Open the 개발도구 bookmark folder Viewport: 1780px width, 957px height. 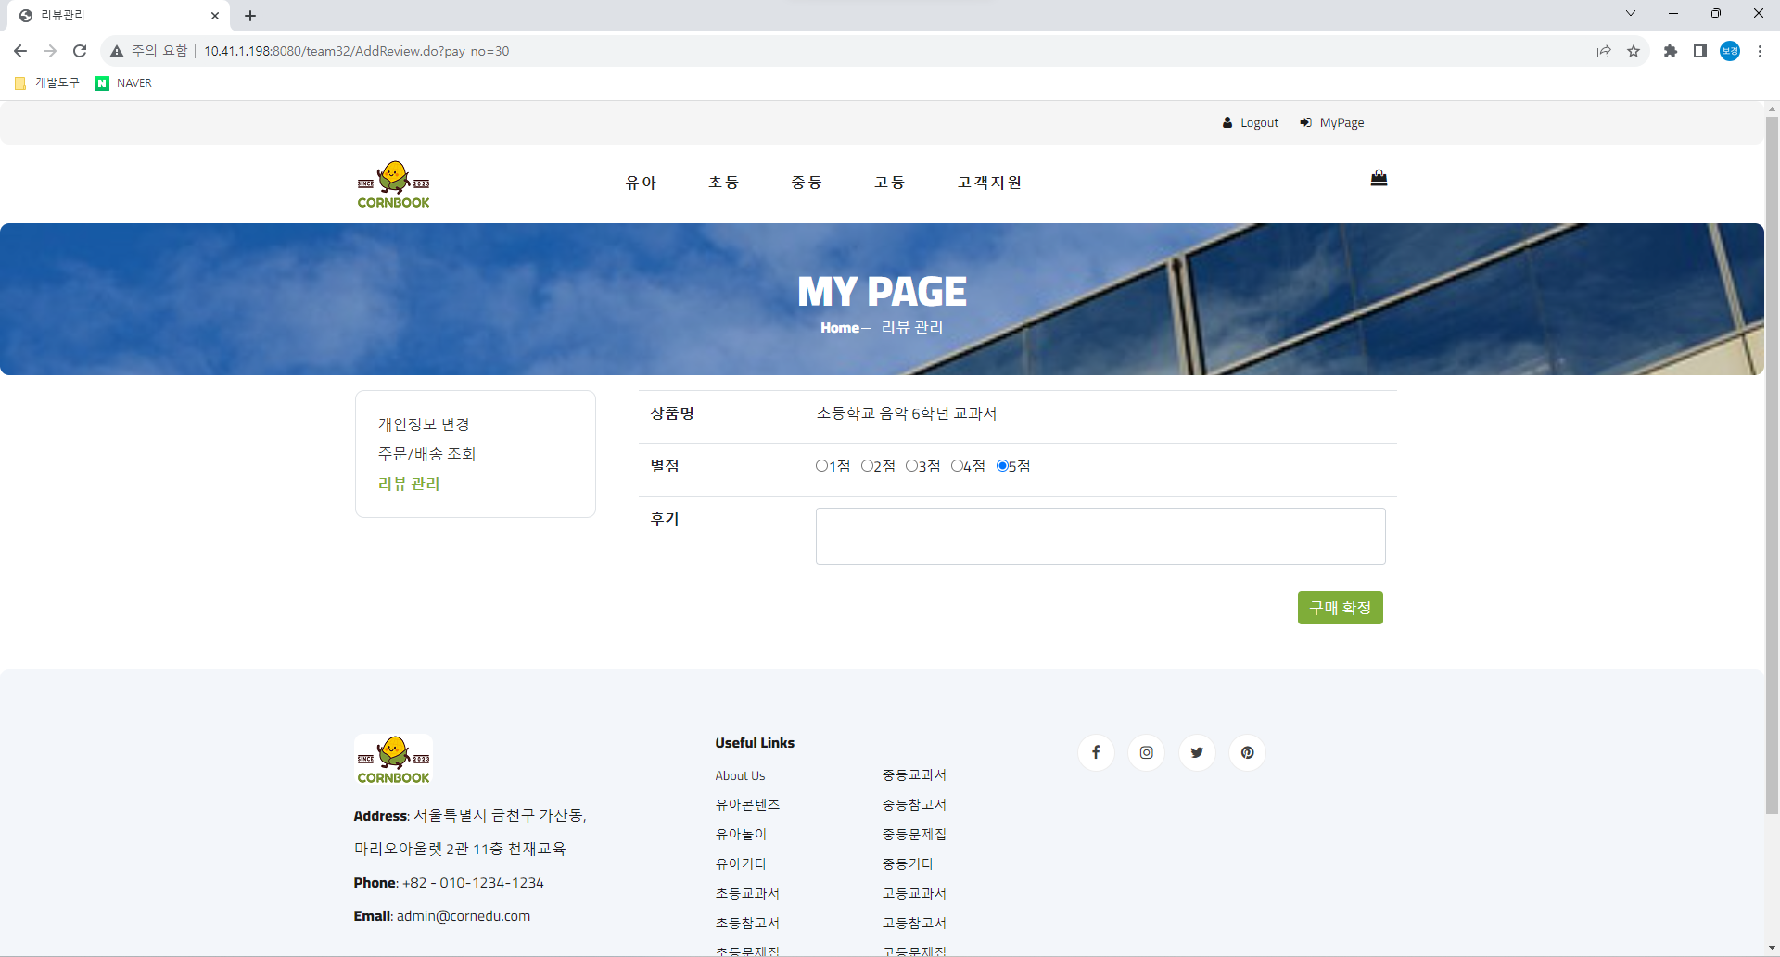click(x=47, y=83)
